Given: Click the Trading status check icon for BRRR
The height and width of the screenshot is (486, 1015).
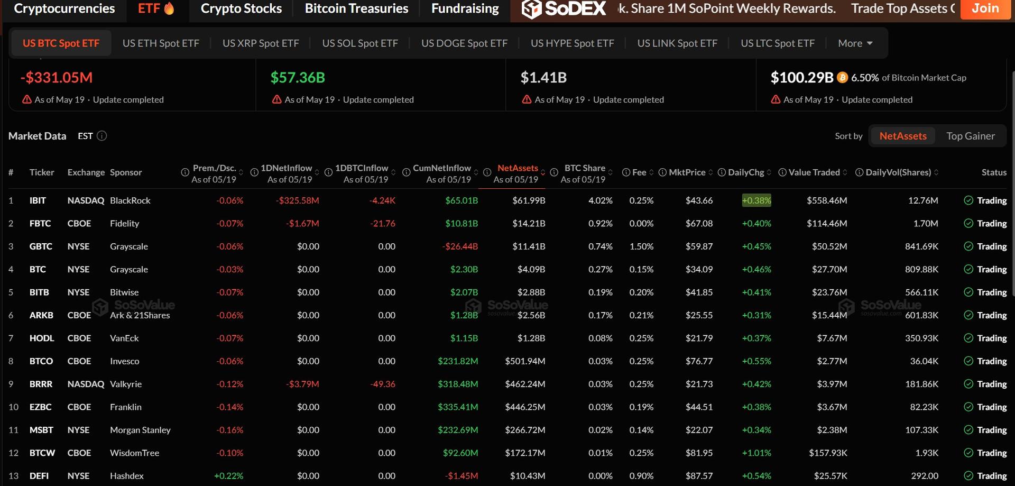Looking at the screenshot, I should tap(968, 384).
